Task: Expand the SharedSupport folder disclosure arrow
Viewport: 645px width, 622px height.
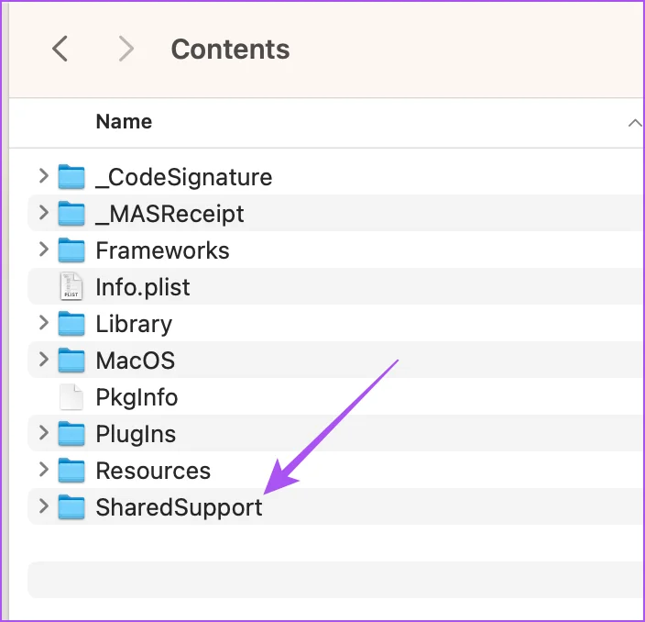Action: pos(44,505)
